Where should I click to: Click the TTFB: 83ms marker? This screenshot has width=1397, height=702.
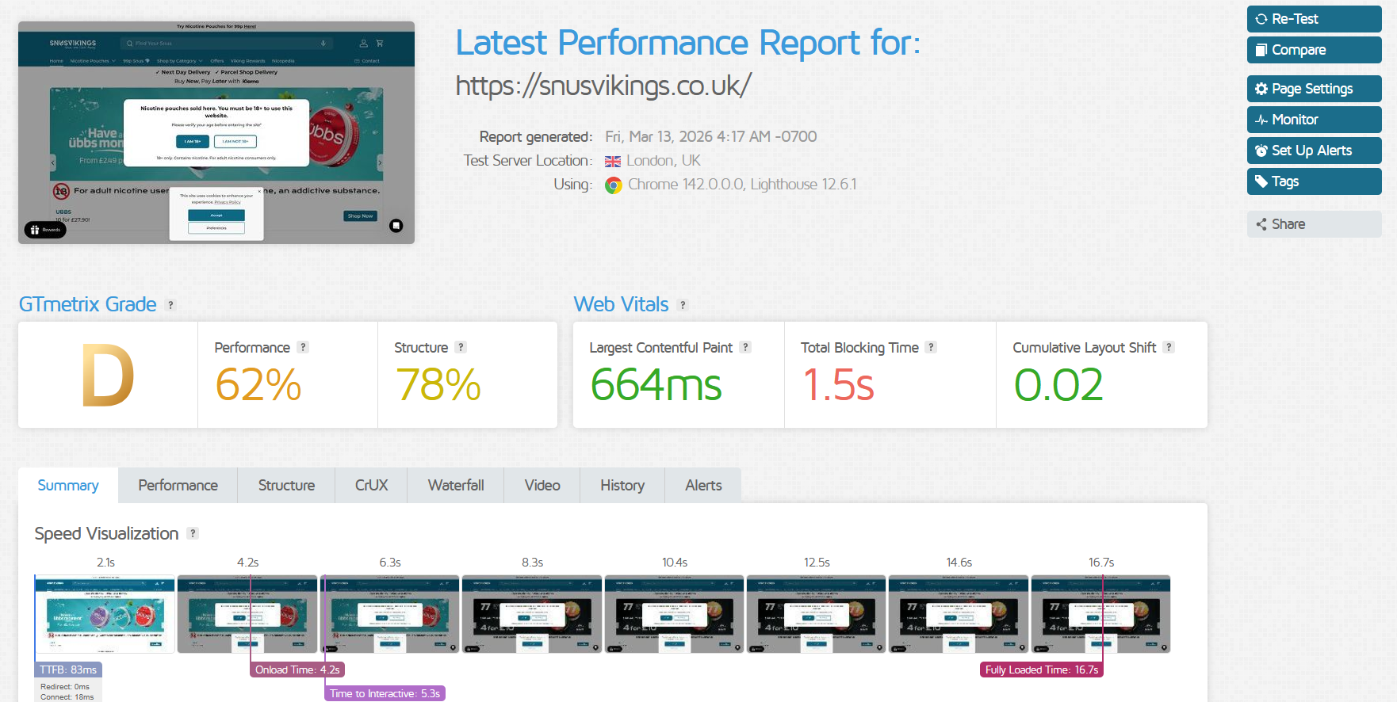tap(68, 670)
